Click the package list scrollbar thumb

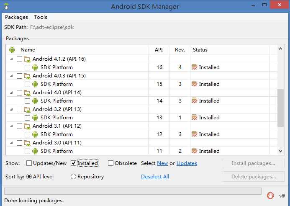pos(280,108)
